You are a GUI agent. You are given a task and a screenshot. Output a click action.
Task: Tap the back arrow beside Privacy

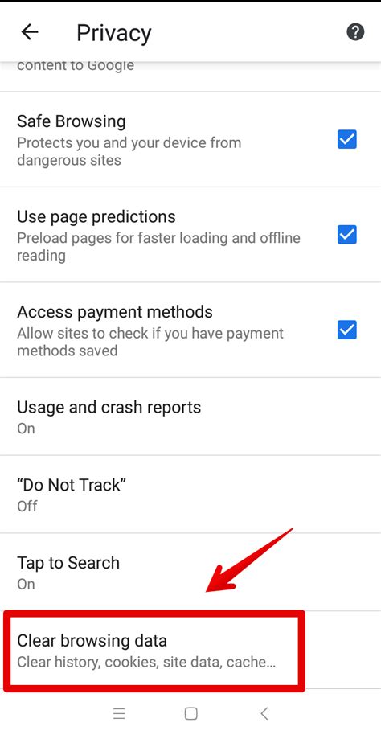(30, 32)
